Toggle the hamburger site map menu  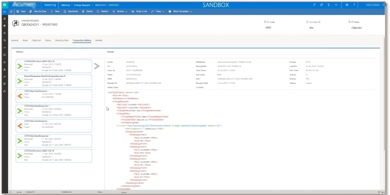4,11
